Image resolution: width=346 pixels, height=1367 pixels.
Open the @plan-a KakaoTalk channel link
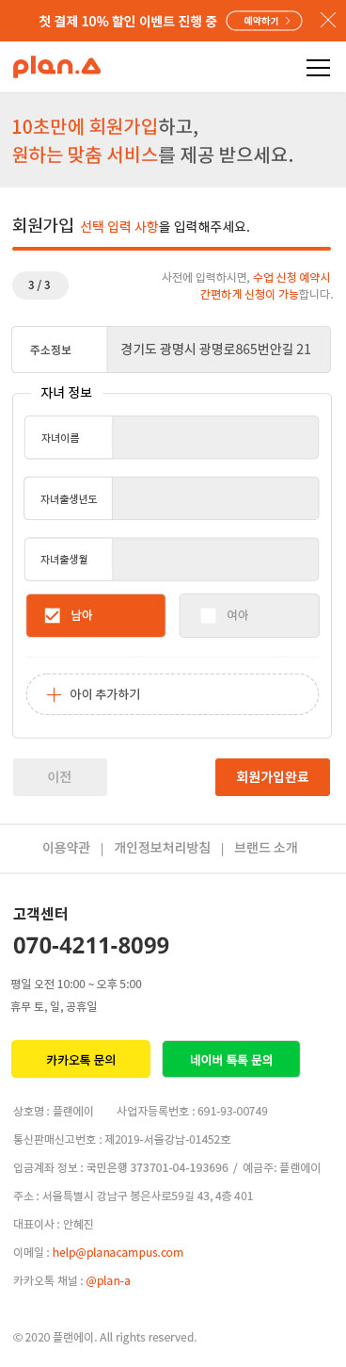pyautogui.click(x=108, y=1280)
